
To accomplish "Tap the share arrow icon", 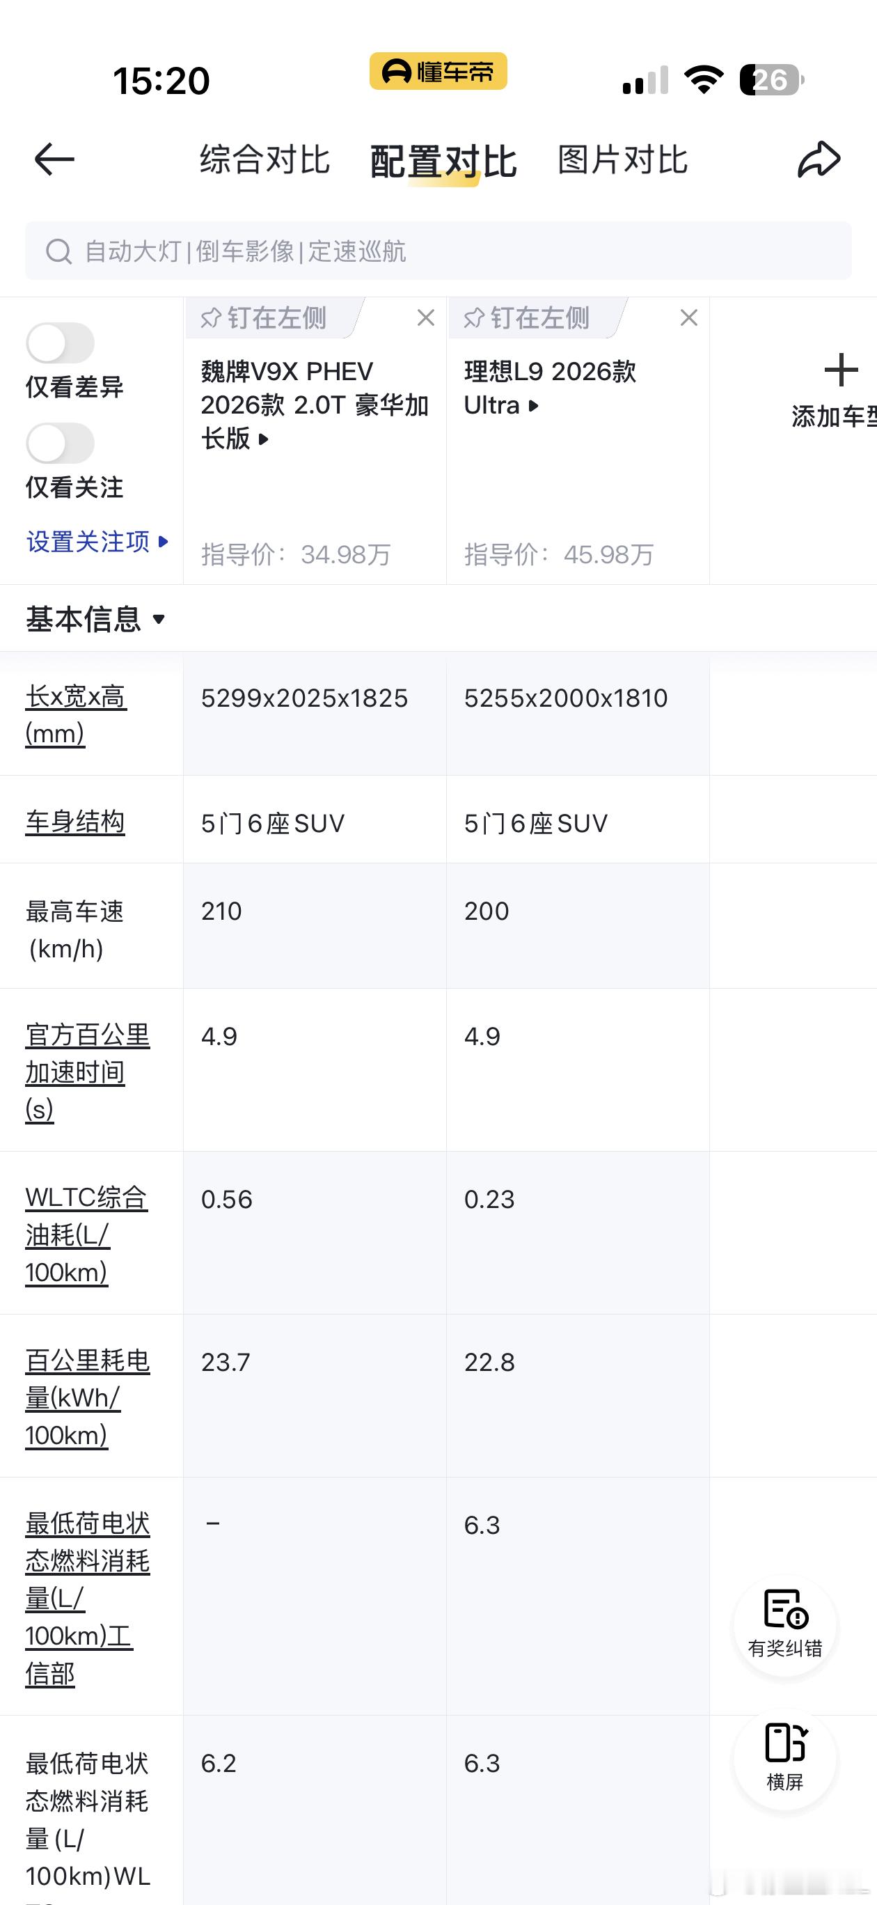I will [819, 159].
